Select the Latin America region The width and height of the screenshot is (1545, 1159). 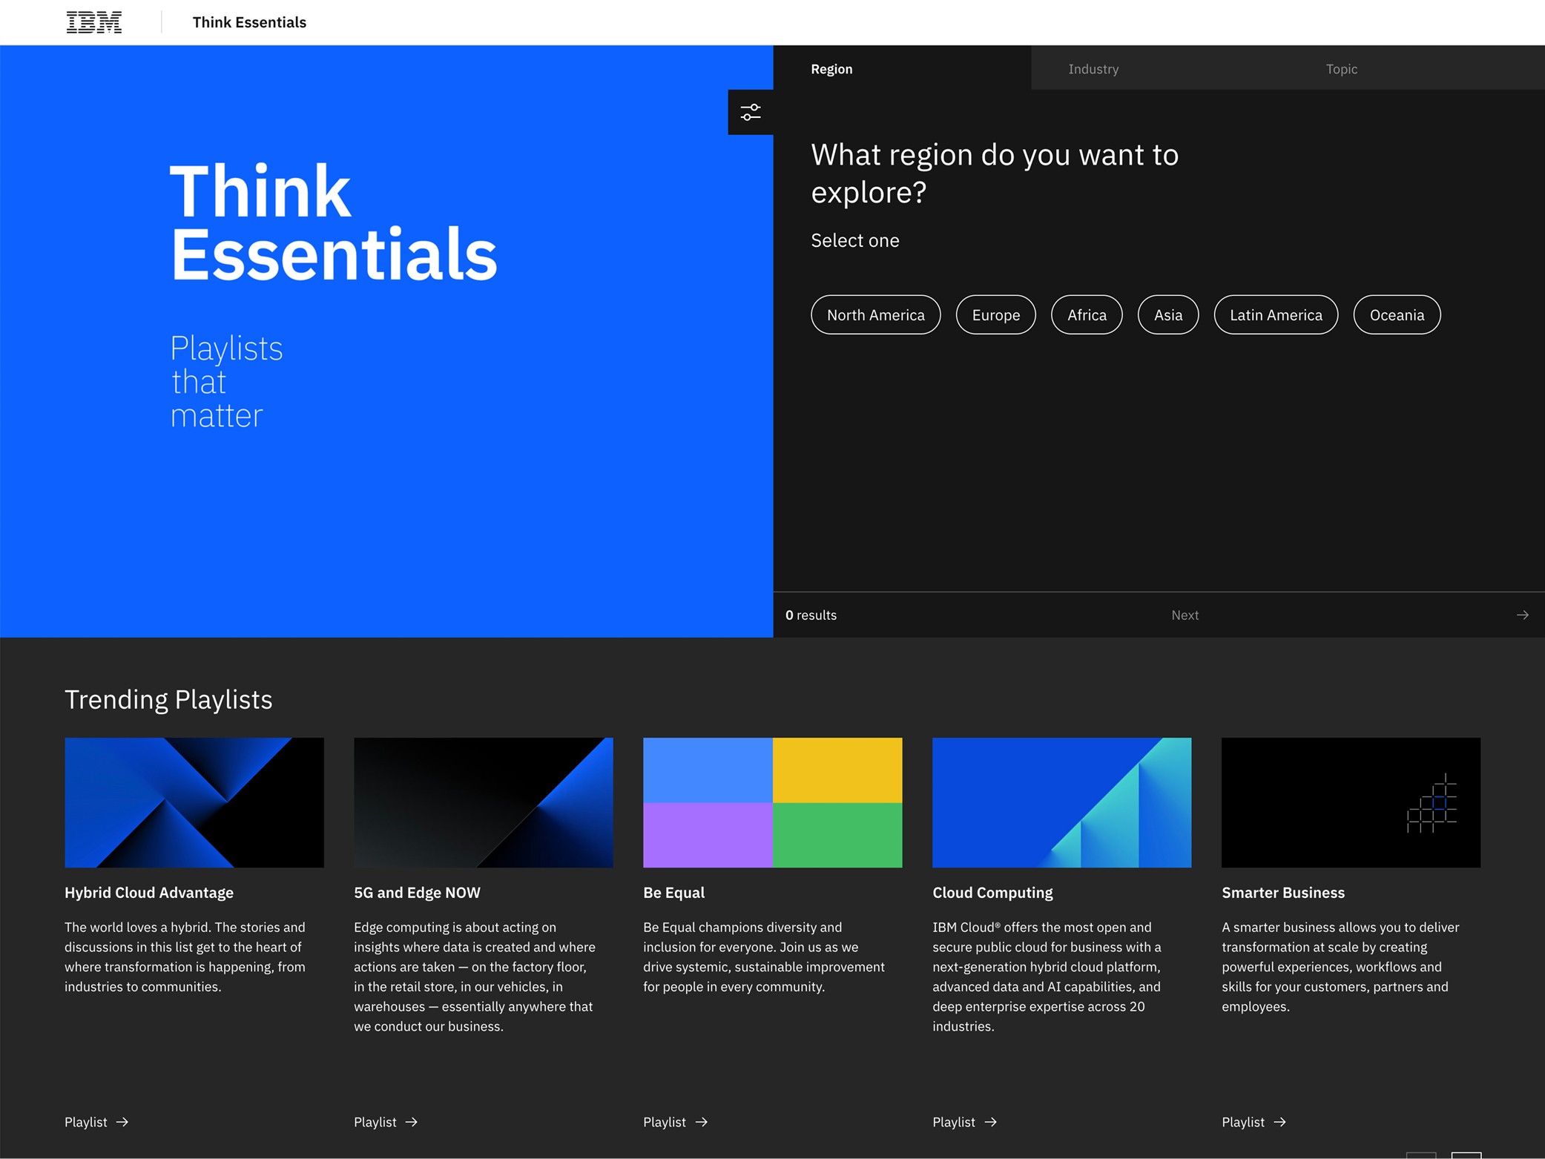(1276, 315)
